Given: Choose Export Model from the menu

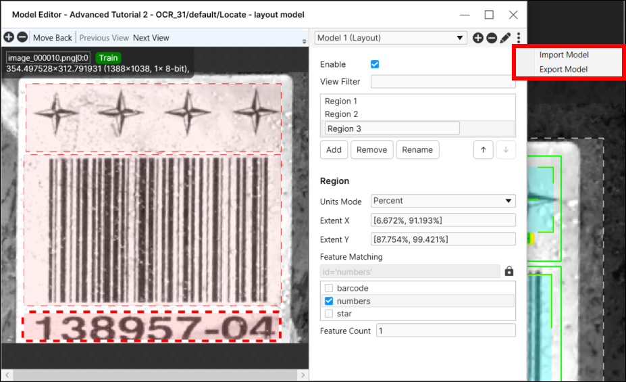Looking at the screenshot, I should tap(564, 70).
